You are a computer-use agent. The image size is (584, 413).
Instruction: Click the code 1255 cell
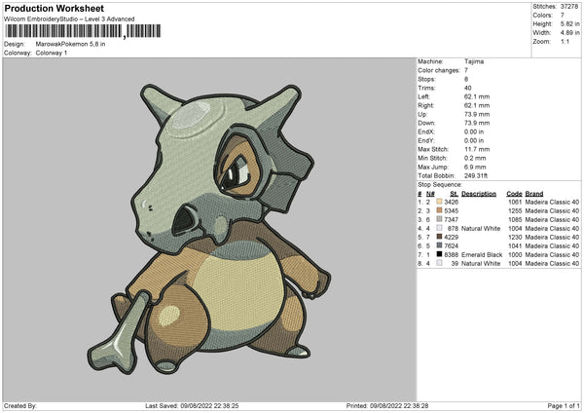(515, 210)
